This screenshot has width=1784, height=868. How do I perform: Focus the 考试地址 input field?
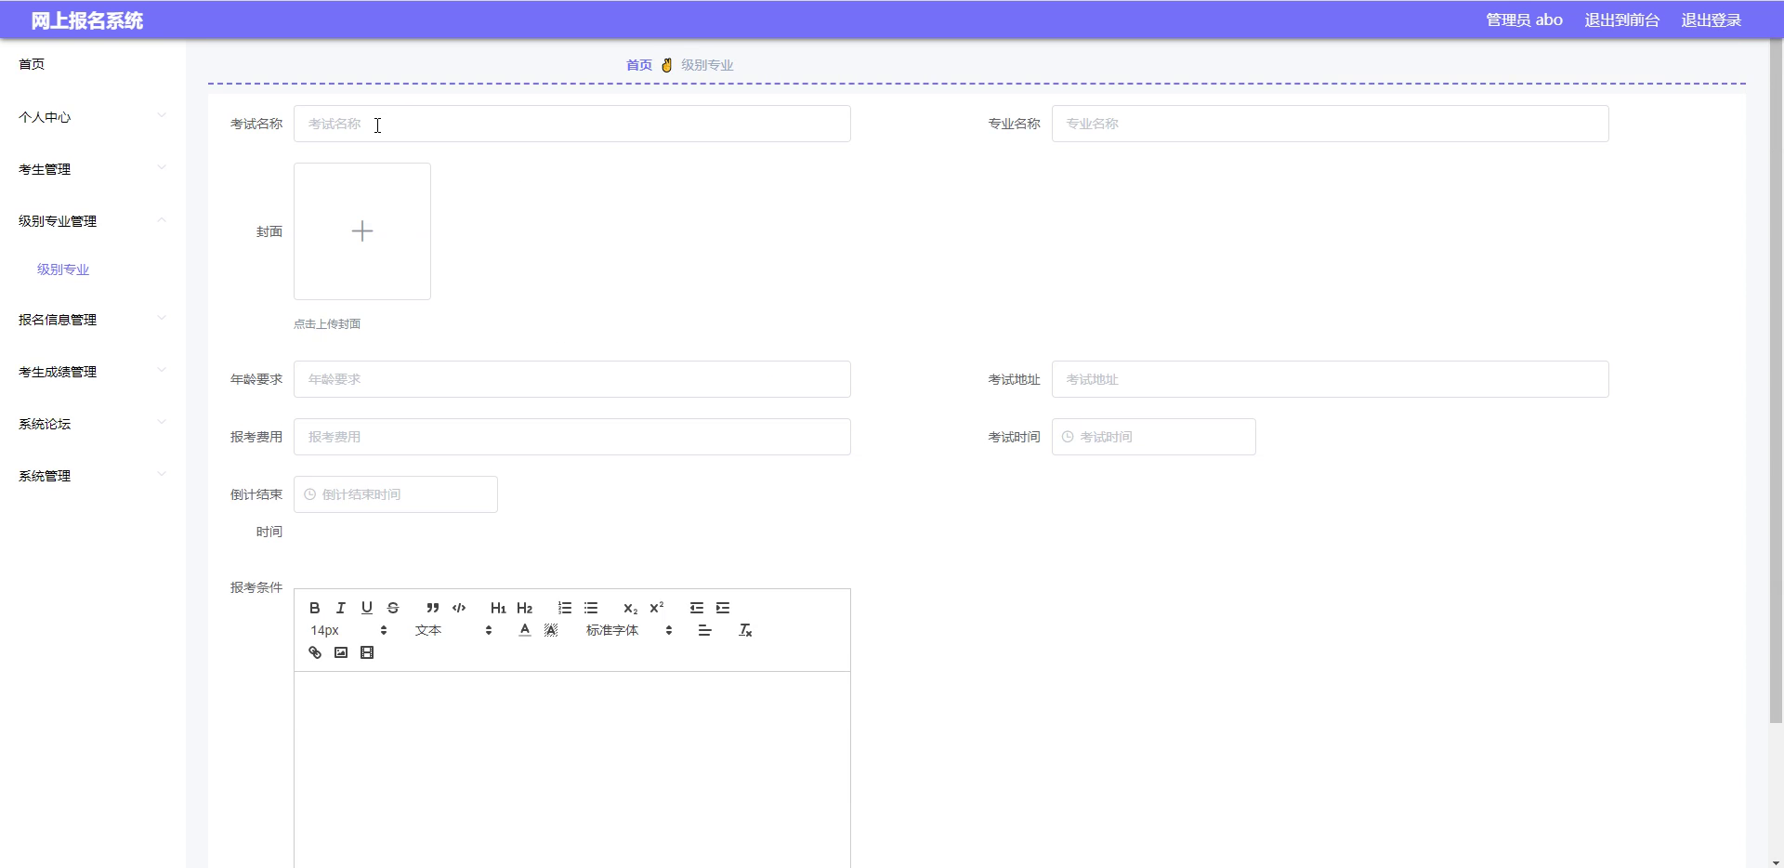1331,379
